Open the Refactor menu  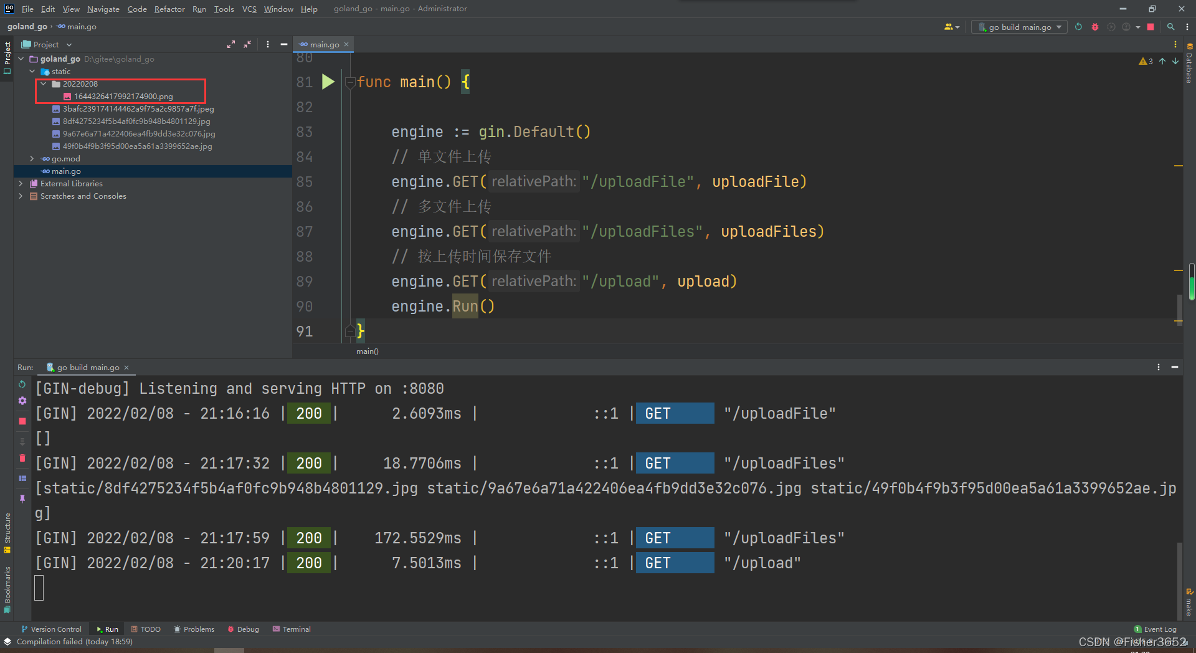[x=169, y=9]
